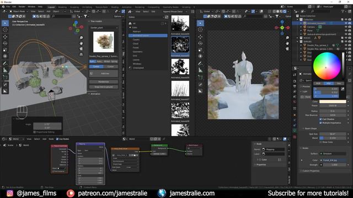Open Global transform orientation dropdown in left viewport
This screenshot has width=353, height=198.
pos(76,11)
